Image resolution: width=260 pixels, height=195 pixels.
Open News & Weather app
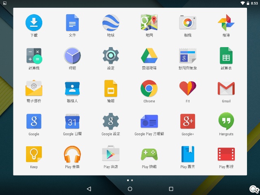[x=188, y=56]
